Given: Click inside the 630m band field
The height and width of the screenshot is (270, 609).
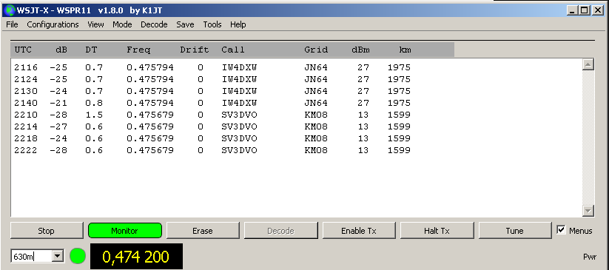Looking at the screenshot, I should tap(32, 256).
